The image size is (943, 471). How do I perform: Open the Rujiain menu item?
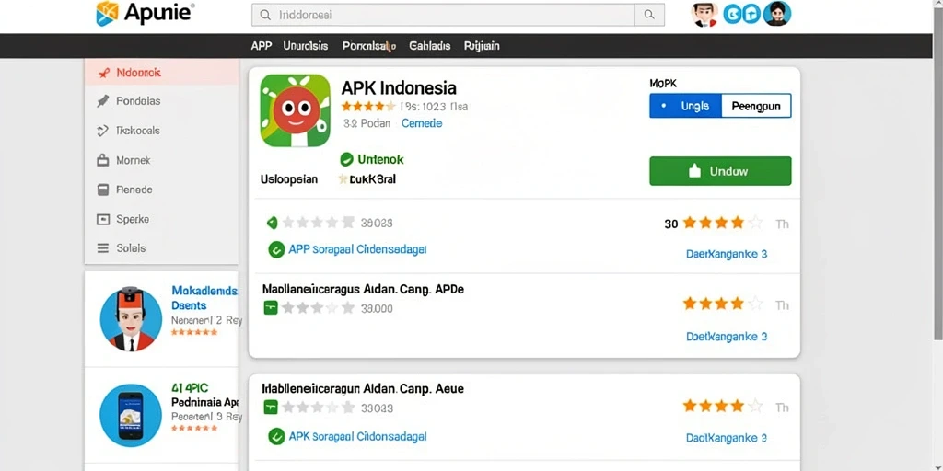(482, 46)
